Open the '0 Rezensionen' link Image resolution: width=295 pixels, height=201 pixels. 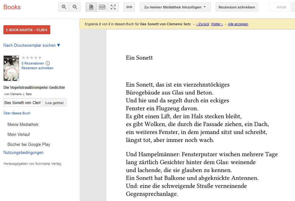[x=33, y=63]
